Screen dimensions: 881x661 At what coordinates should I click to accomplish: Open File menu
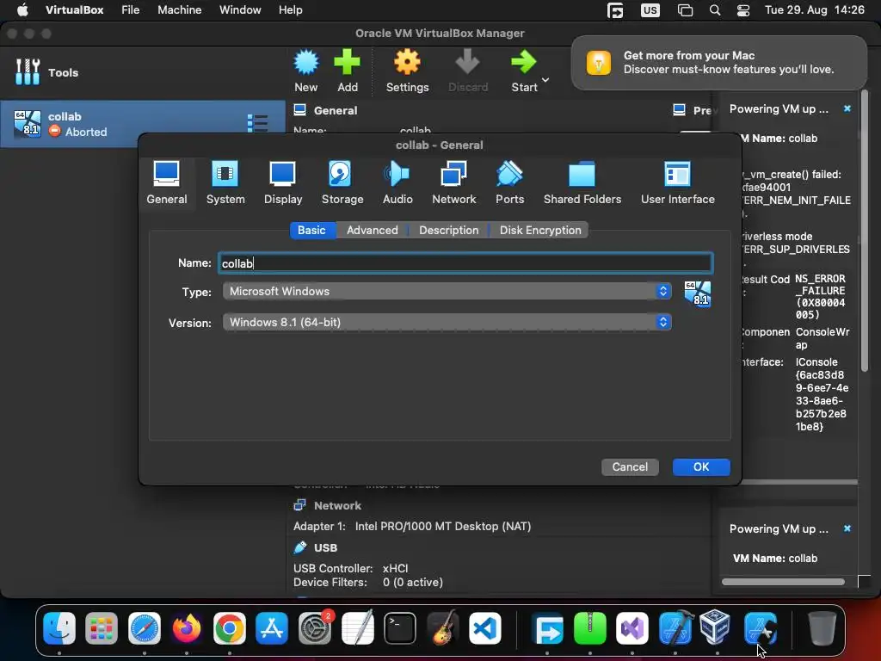coord(131,9)
